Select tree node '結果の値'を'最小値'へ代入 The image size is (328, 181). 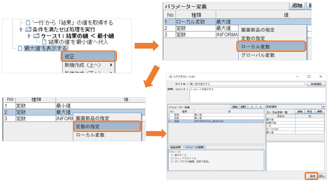[x=78, y=42]
